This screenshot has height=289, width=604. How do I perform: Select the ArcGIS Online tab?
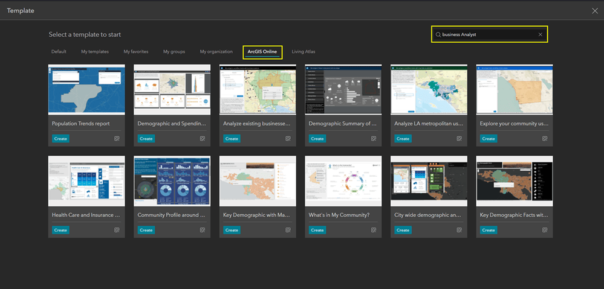point(263,51)
